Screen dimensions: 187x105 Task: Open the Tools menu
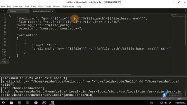[x=48, y=6]
